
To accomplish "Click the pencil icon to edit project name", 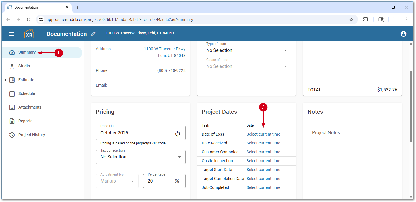I will tap(93, 34).
